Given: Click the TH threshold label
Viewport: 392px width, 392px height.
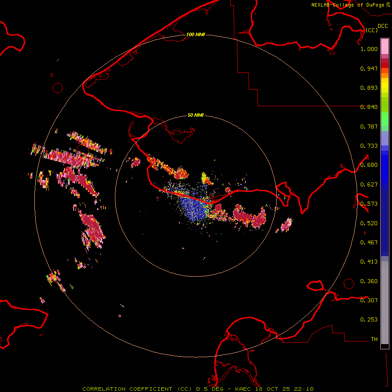Looking at the screenshot, I should click(374, 339).
